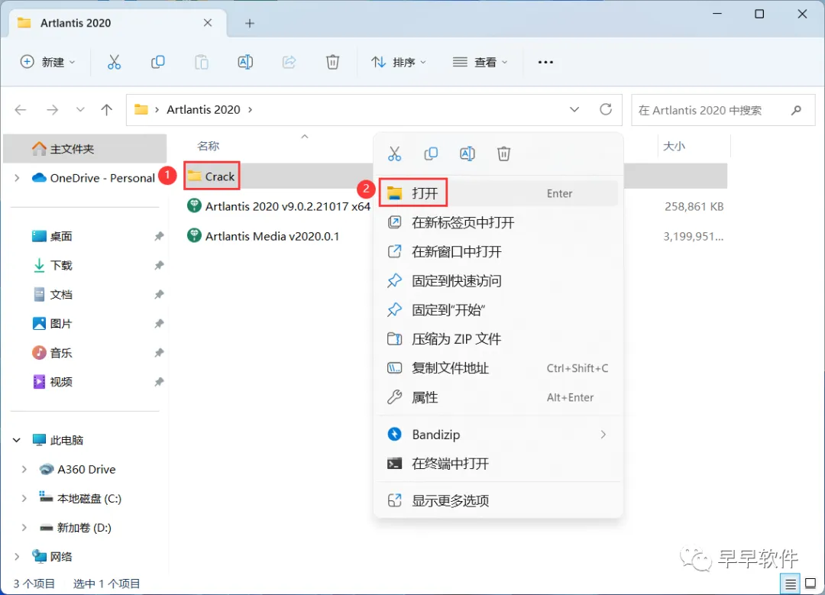Click the Rename icon in the top toolbar

click(245, 62)
